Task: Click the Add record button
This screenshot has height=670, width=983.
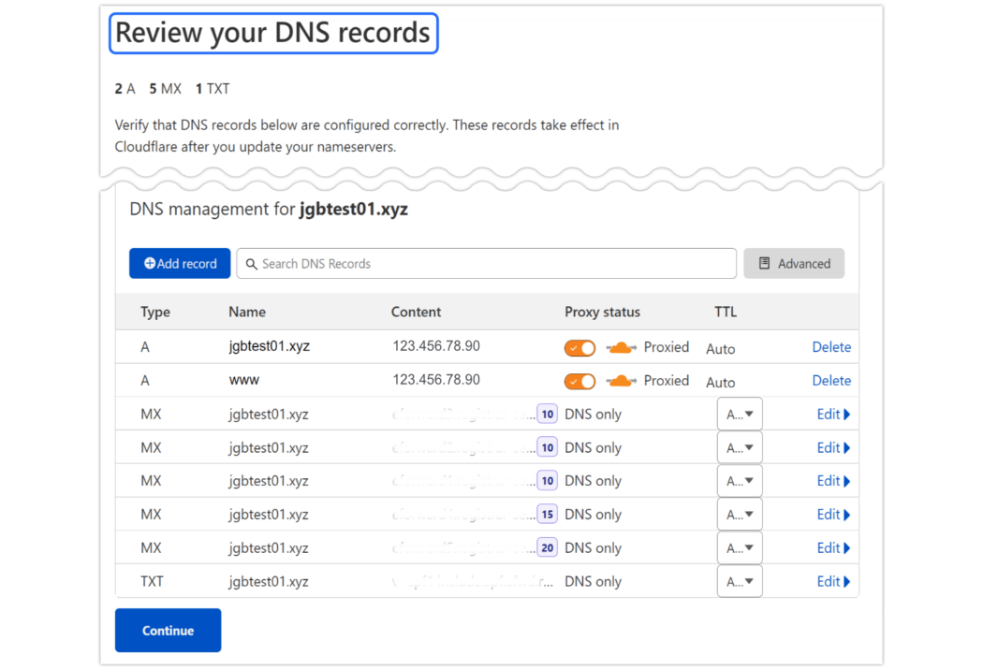Action: (x=180, y=263)
